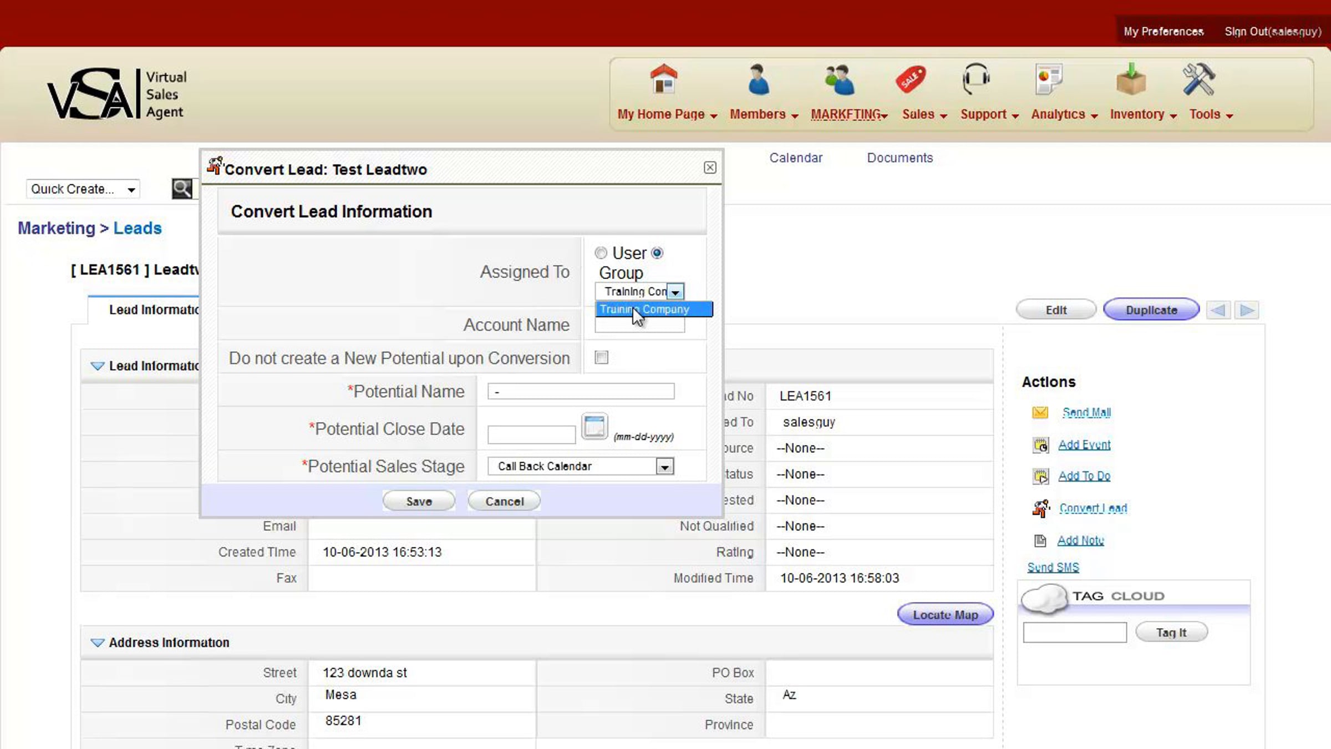Select the Group radio button
This screenshot has height=749, width=1331.
[x=657, y=253]
